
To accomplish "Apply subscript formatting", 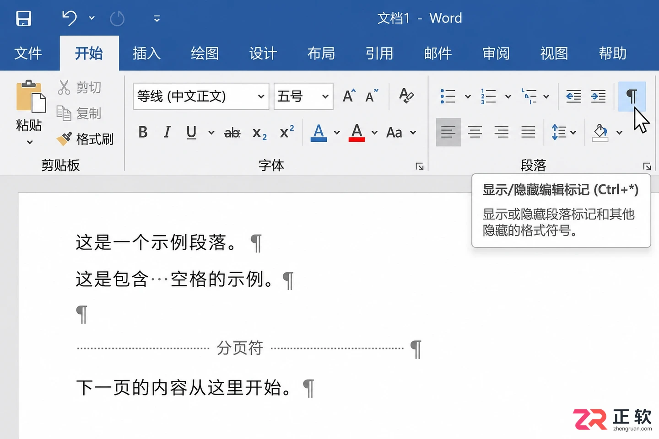I will point(259,133).
